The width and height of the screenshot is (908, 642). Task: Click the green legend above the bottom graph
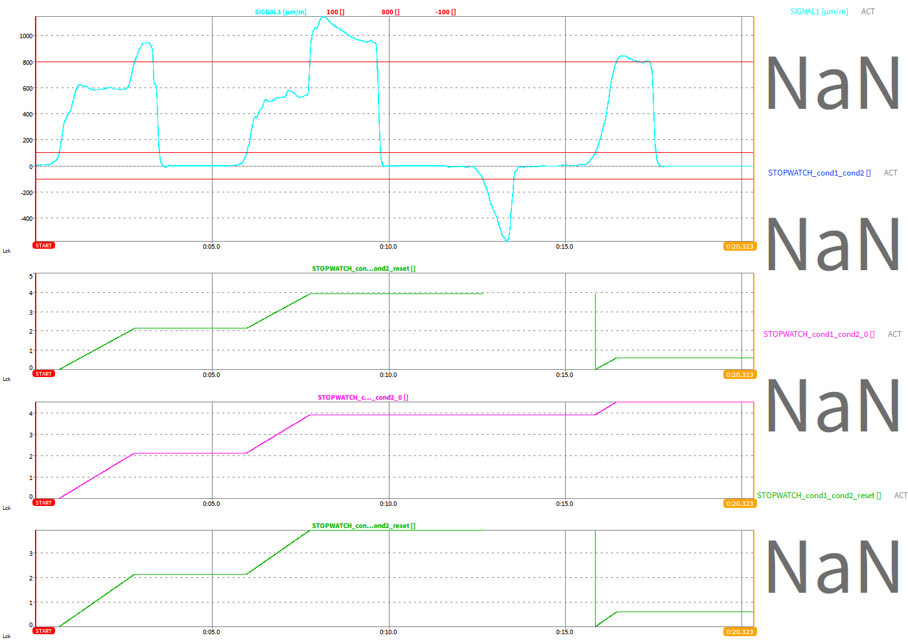pos(364,526)
